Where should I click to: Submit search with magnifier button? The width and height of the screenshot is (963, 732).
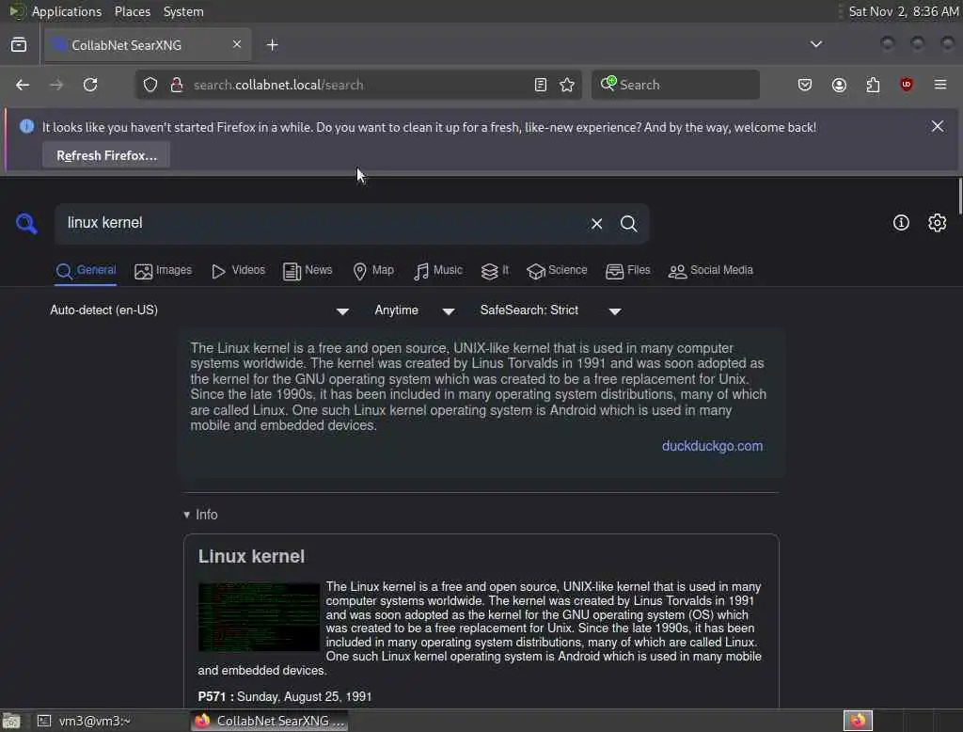628,224
